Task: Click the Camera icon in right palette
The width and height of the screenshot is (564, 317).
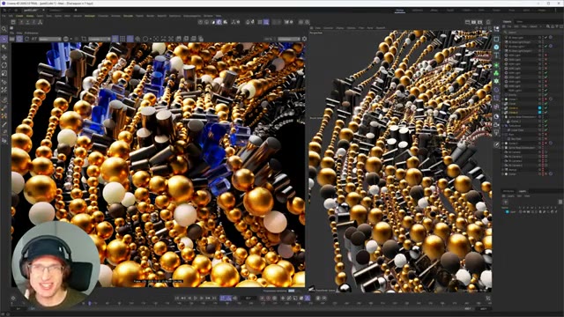Action: (x=496, y=125)
